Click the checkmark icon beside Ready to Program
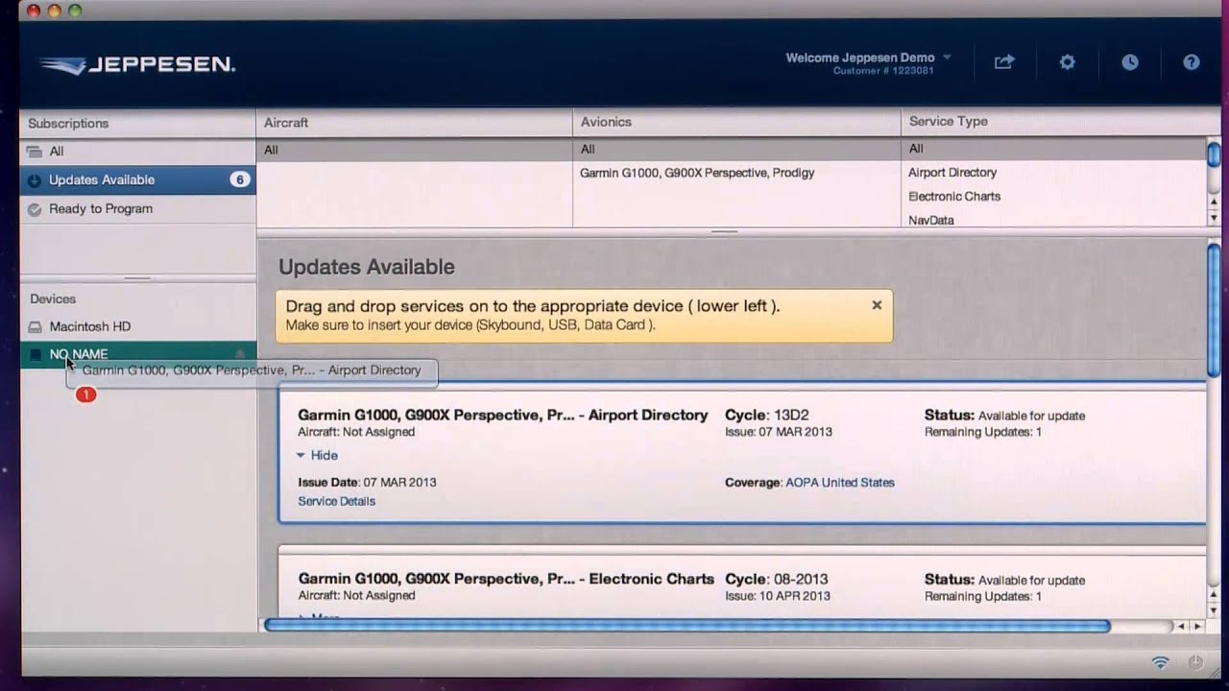 point(35,209)
